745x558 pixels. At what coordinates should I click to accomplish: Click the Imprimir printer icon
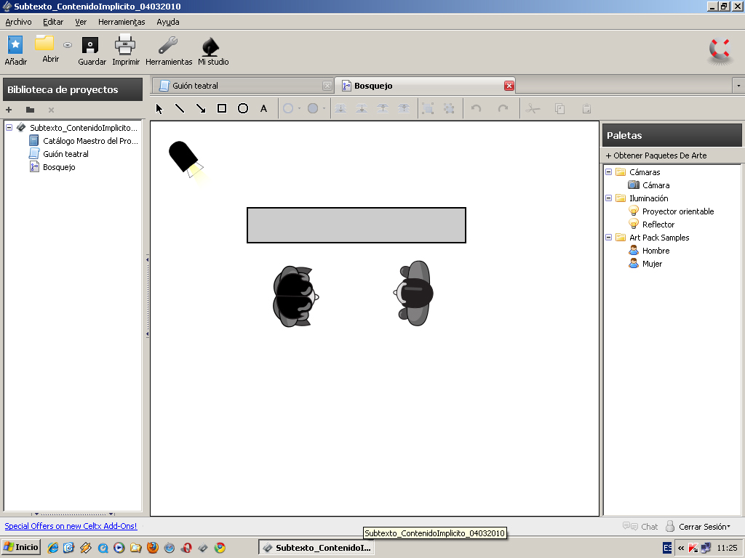125,46
